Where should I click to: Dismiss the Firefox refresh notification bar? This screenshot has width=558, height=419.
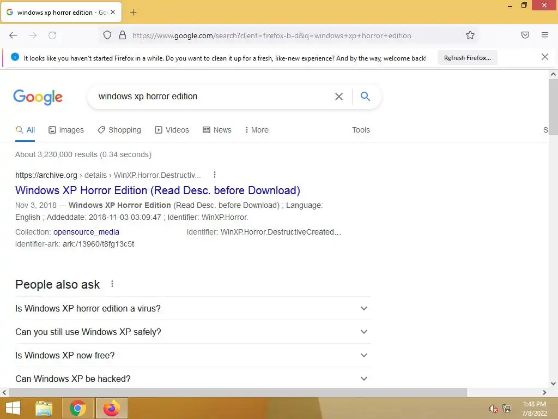tap(545, 57)
